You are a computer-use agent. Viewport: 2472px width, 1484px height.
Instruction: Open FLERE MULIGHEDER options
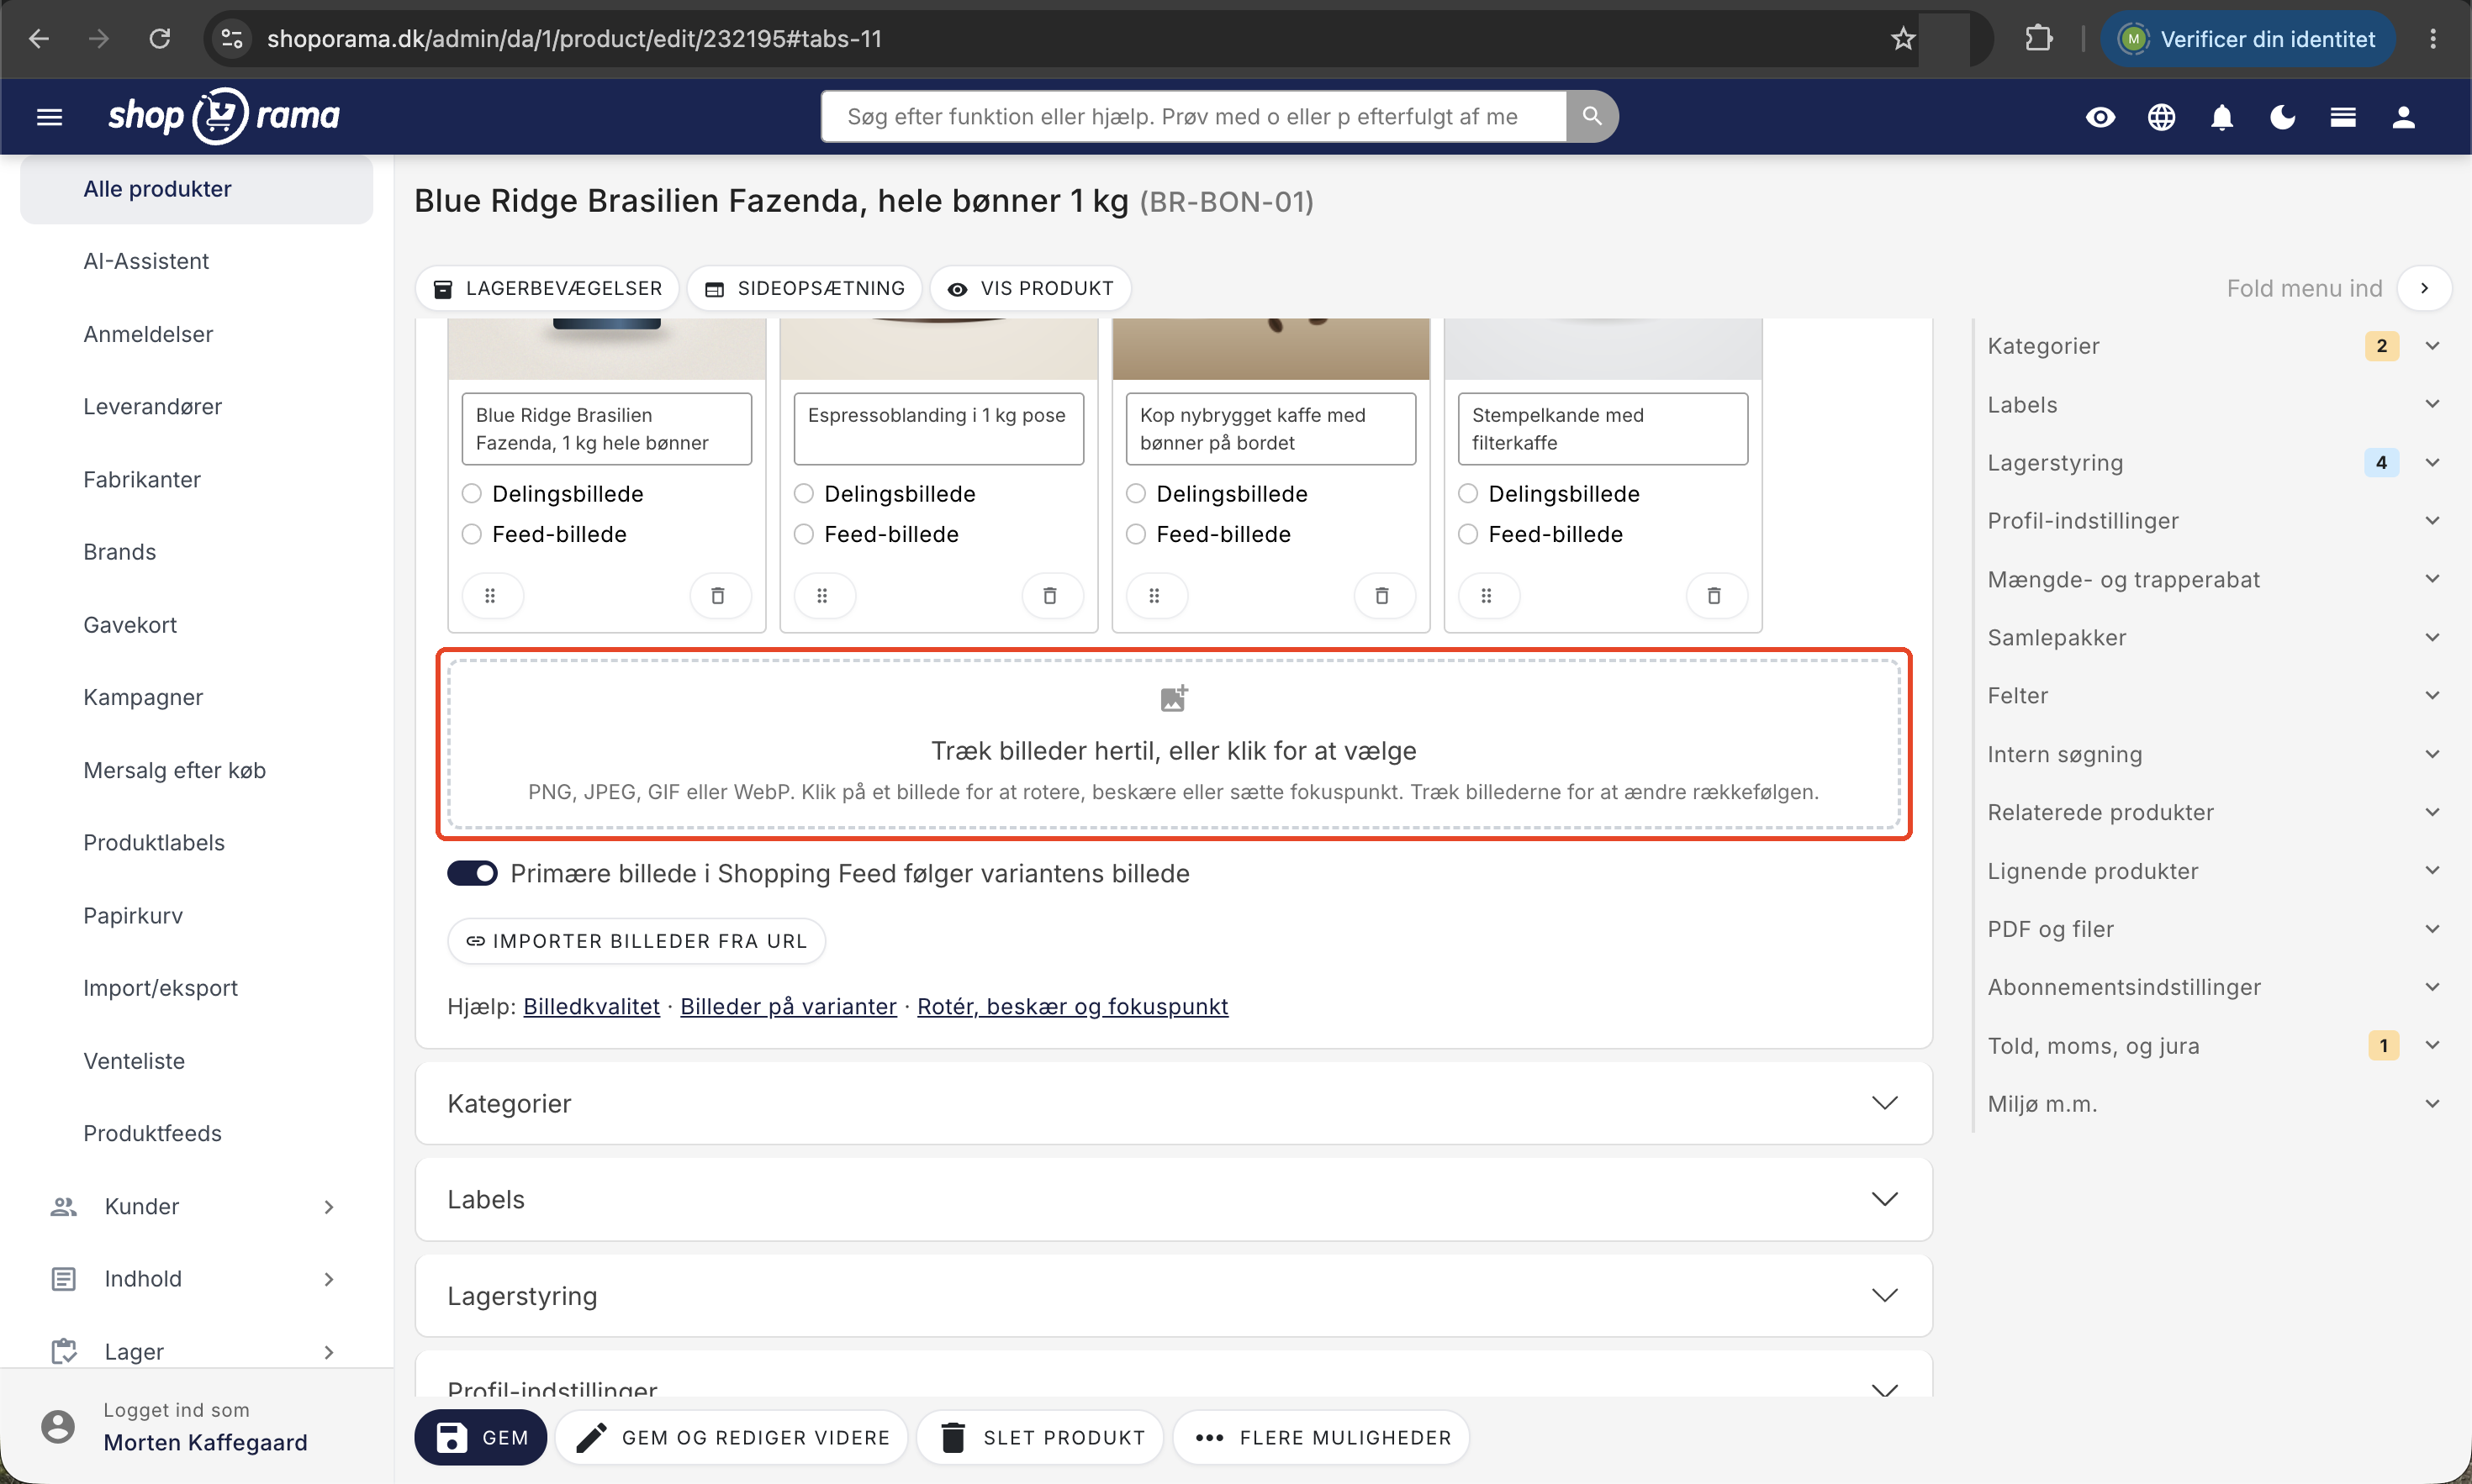tap(1322, 1437)
